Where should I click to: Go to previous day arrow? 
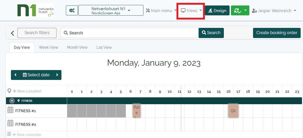pos(15,75)
